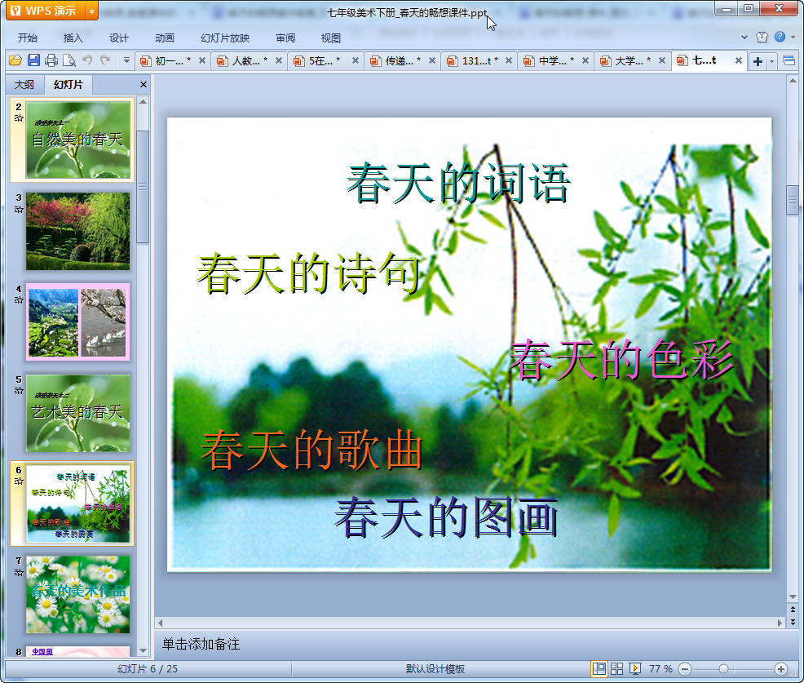The height and width of the screenshot is (683, 804).
Task: Click the zoom in plus button
Action: coord(780,669)
